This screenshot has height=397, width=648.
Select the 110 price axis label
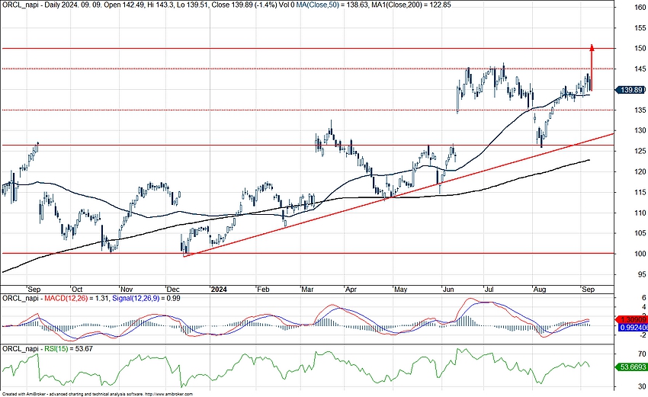tap(640, 213)
